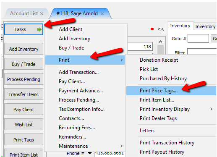217x157 pixels.
Task: Choose Print Transaction History submenu item
Action: pyautogui.click(x=167, y=143)
